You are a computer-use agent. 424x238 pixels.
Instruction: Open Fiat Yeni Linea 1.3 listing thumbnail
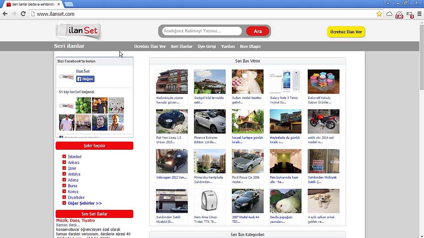click(172, 121)
